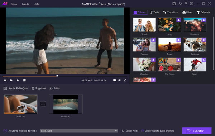The height and width of the screenshot is (136, 215).
Task: Switch to the Transitions tab
Action: tap(171, 12)
